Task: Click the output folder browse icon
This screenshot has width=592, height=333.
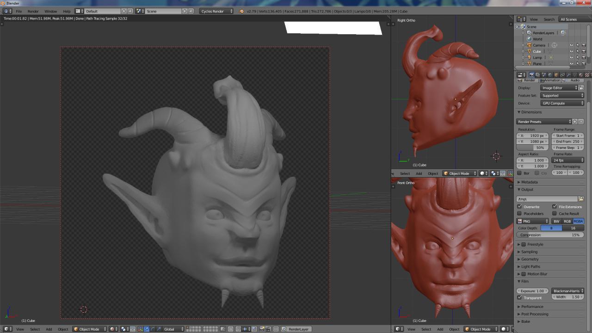Action: pos(581,199)
